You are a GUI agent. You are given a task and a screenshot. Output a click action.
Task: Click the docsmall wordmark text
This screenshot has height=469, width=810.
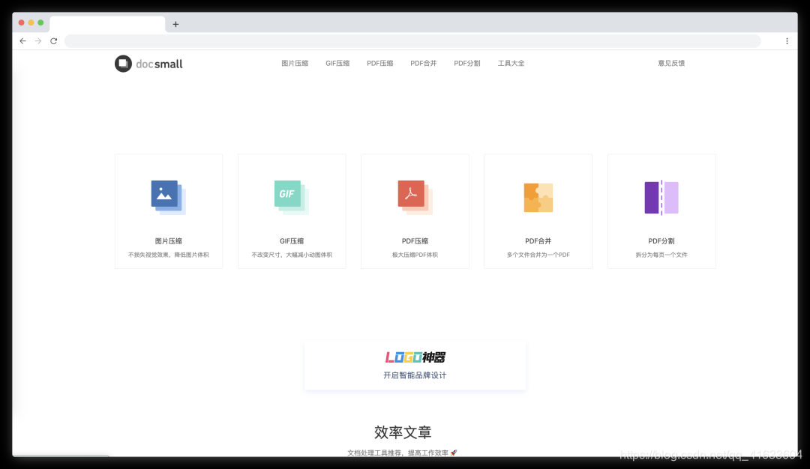[x=159, y=64]
